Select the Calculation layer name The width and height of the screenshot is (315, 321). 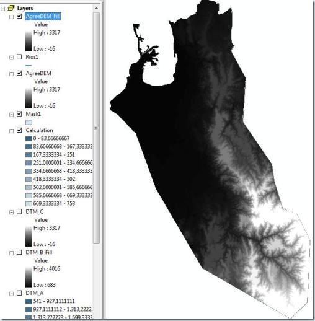click(39, 130)
